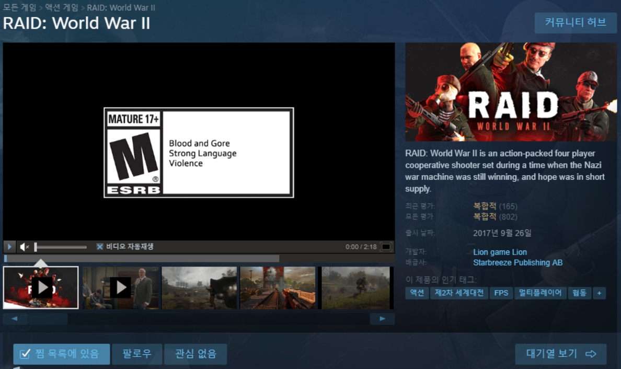Go to 액션 게임 breadcrumb
Image resolution: width=621 pixels, height=369 pixels.
61,7
